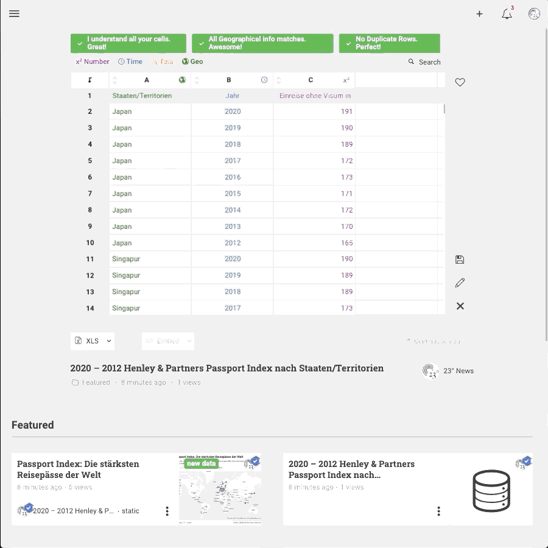Click the plus add icon
The image size is (548, 548).
click(x=480, y=14)
